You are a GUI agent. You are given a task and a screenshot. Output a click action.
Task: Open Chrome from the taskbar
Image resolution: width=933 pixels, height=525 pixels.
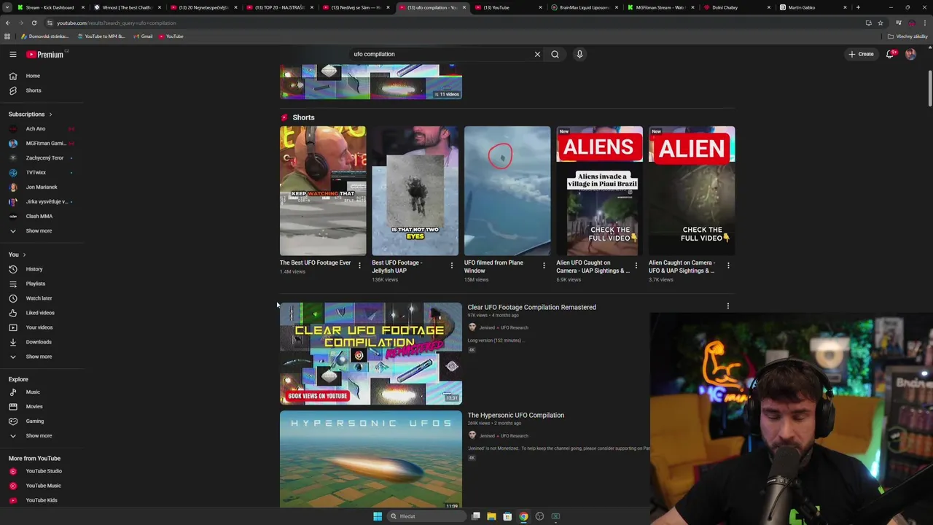[523, 516]
